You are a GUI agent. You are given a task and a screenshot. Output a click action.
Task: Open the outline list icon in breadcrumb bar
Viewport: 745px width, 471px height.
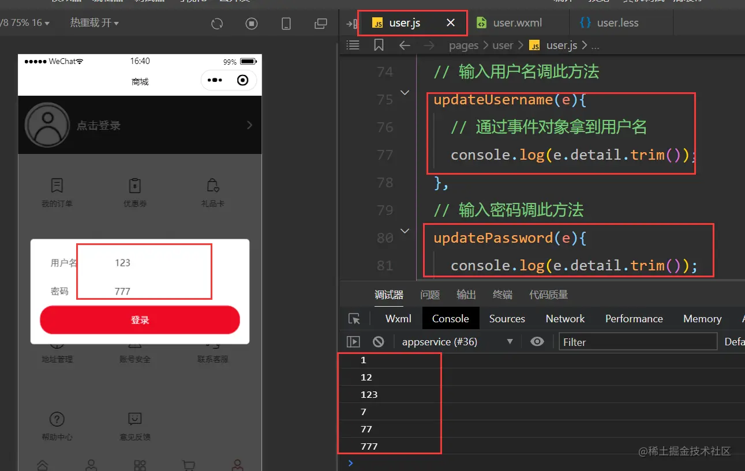pyautogui.click(x=352, y=45)
